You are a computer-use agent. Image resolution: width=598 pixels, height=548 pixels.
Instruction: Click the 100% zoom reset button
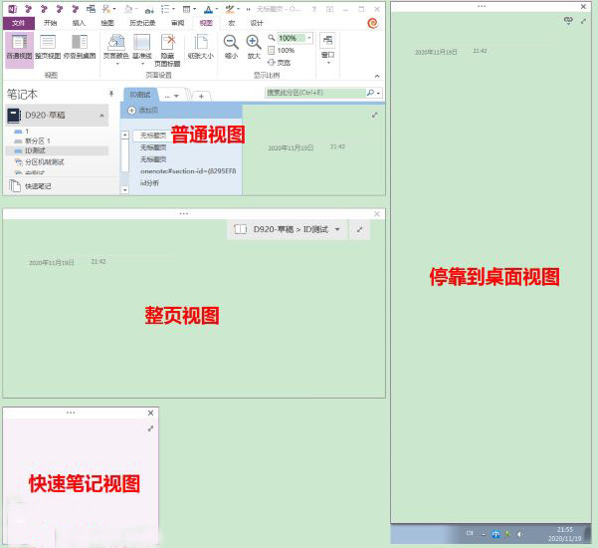(x=282, y=51)
